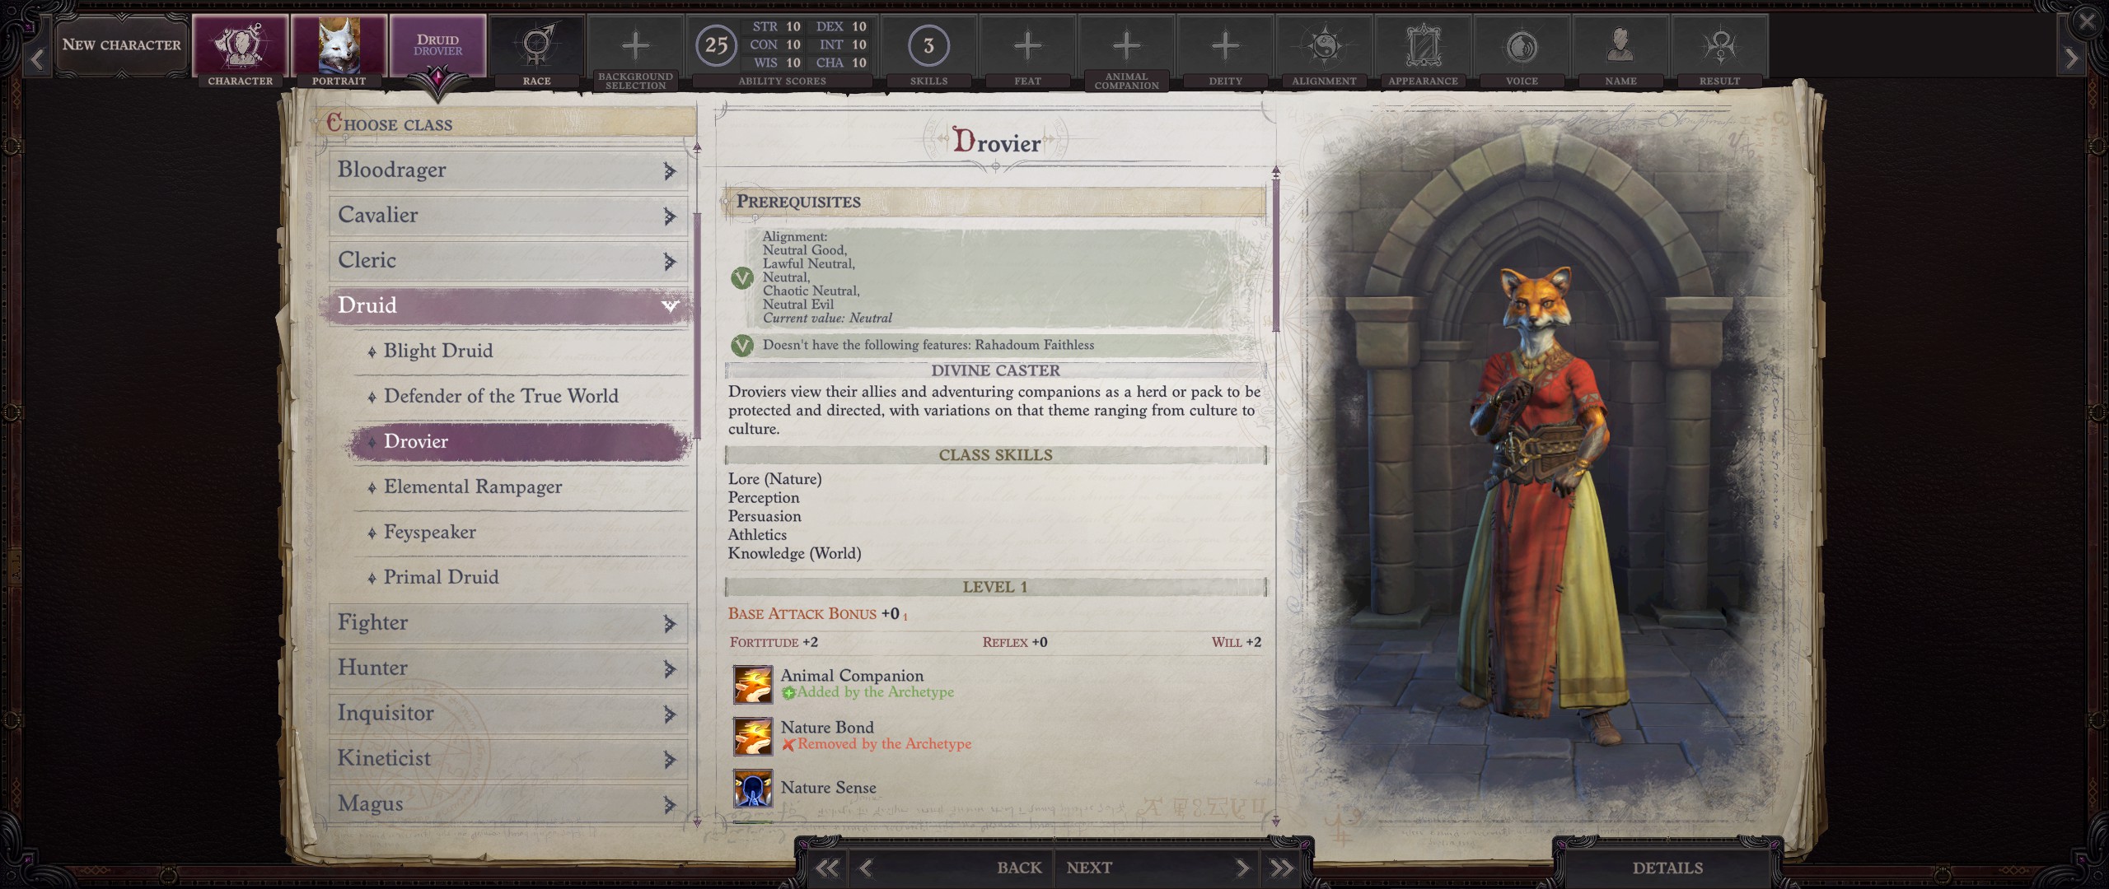Open the Race step icon

click(x=536, y=45)
